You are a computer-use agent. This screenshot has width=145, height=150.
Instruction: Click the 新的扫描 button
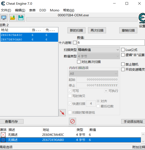tap(76, 30)
